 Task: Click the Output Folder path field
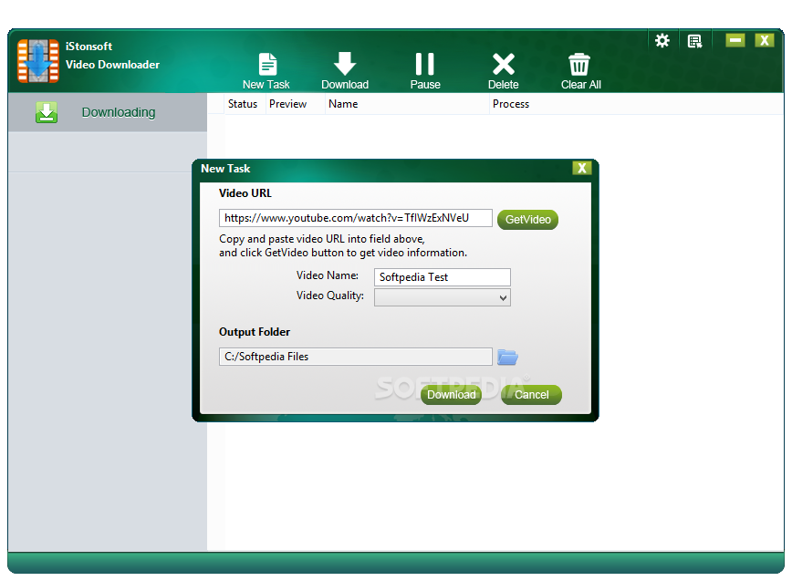356,357
